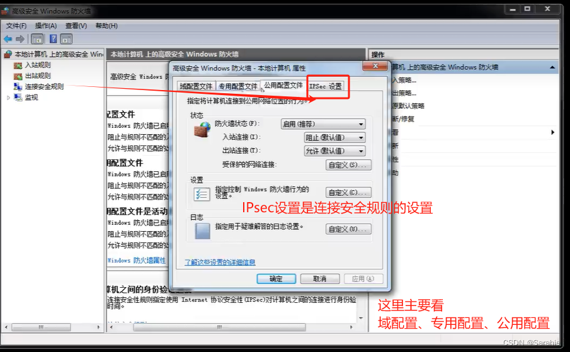This screenshot has height=352, width=570.
Task: Click 原默认策略 in the actions pane
Action: [408, 106]
